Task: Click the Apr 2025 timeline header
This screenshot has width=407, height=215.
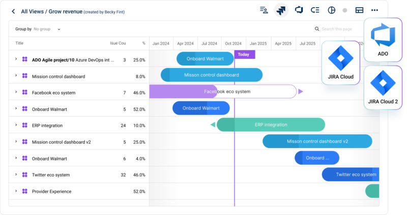Action: click(283, 44)
